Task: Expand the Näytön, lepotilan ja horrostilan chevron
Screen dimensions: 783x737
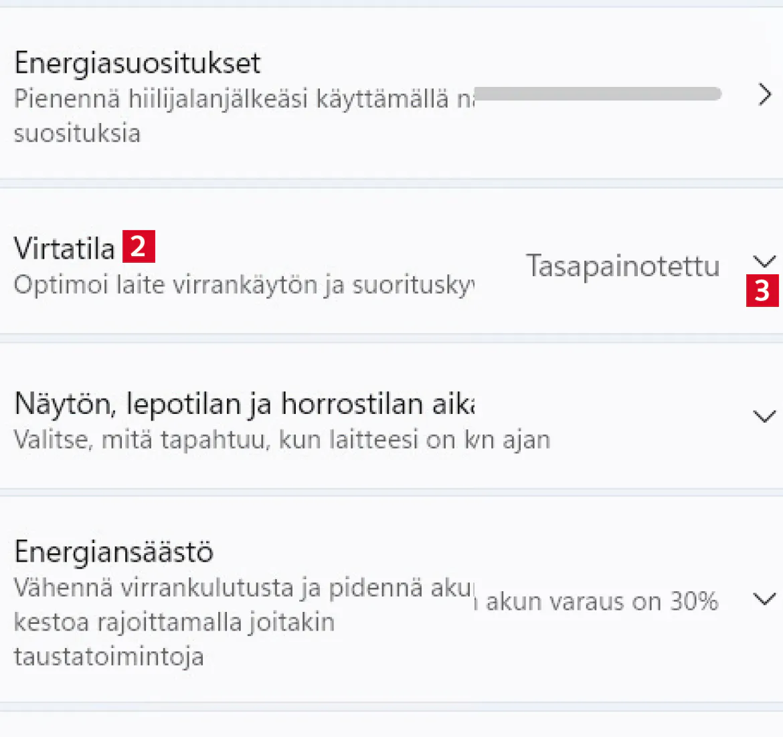Action: [x=764, y=417]
